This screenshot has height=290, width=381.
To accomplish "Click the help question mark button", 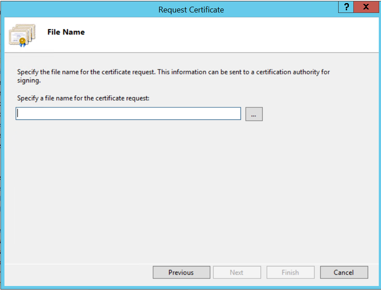I will 346,7.
